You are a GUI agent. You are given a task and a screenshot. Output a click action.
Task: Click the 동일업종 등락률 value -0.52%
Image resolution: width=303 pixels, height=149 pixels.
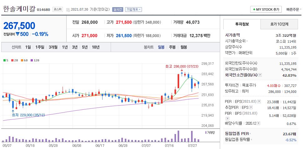pos(291,140)
